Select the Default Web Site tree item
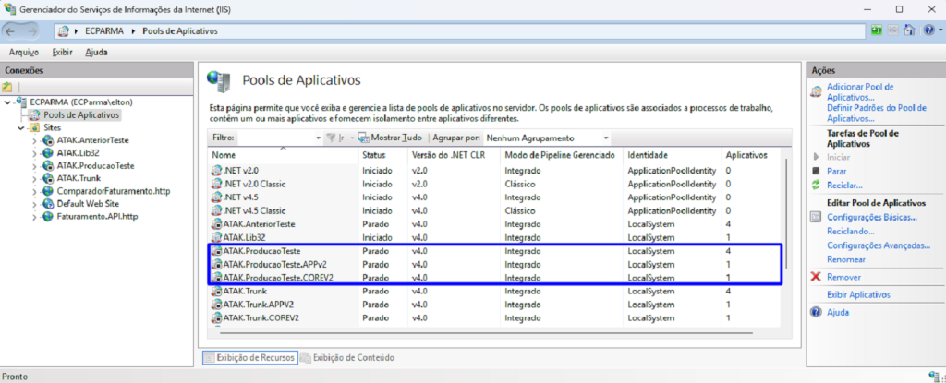The width and height of the screenshot is (946, 383). point(87,204)
